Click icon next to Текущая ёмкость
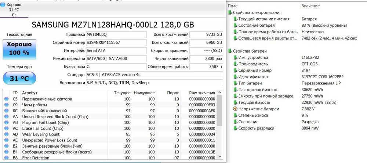 (236, 102)
